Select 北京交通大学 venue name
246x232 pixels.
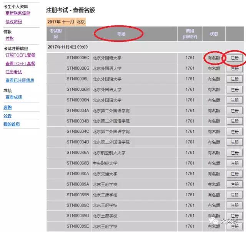[x=105, y=174]
